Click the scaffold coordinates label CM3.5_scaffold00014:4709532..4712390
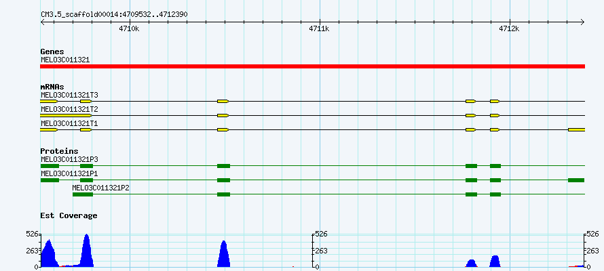 pos(114,15)
